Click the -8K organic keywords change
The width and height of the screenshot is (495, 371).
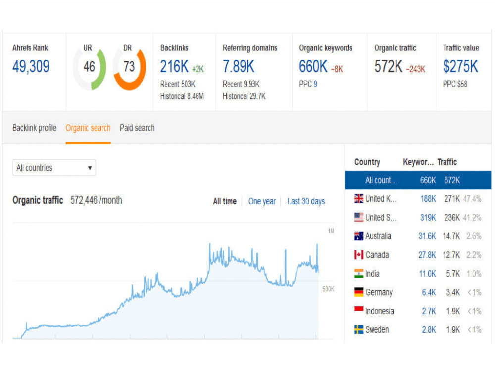337,69
